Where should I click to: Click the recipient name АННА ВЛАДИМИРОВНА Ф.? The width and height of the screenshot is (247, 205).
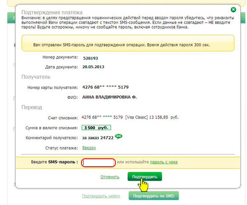click(x=109, y=97)
